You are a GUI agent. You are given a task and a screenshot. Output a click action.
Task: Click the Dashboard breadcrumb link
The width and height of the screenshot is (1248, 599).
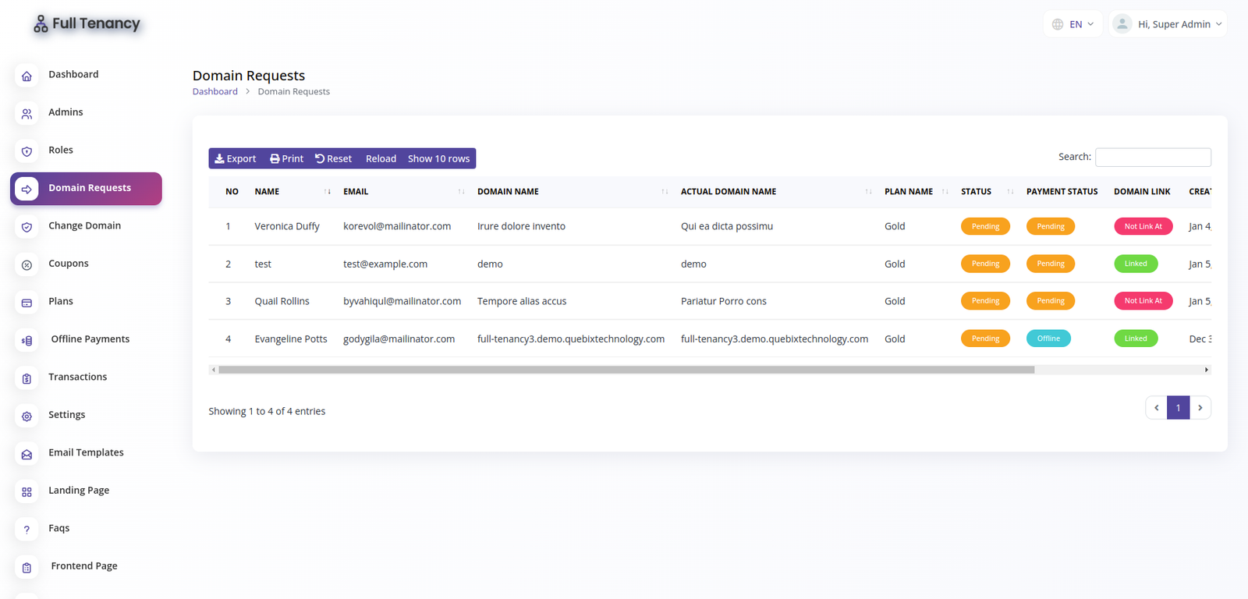point(215,91)
